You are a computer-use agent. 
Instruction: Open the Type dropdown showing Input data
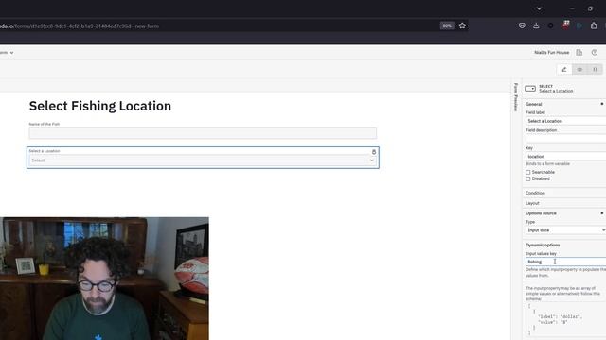pos(566,230)
